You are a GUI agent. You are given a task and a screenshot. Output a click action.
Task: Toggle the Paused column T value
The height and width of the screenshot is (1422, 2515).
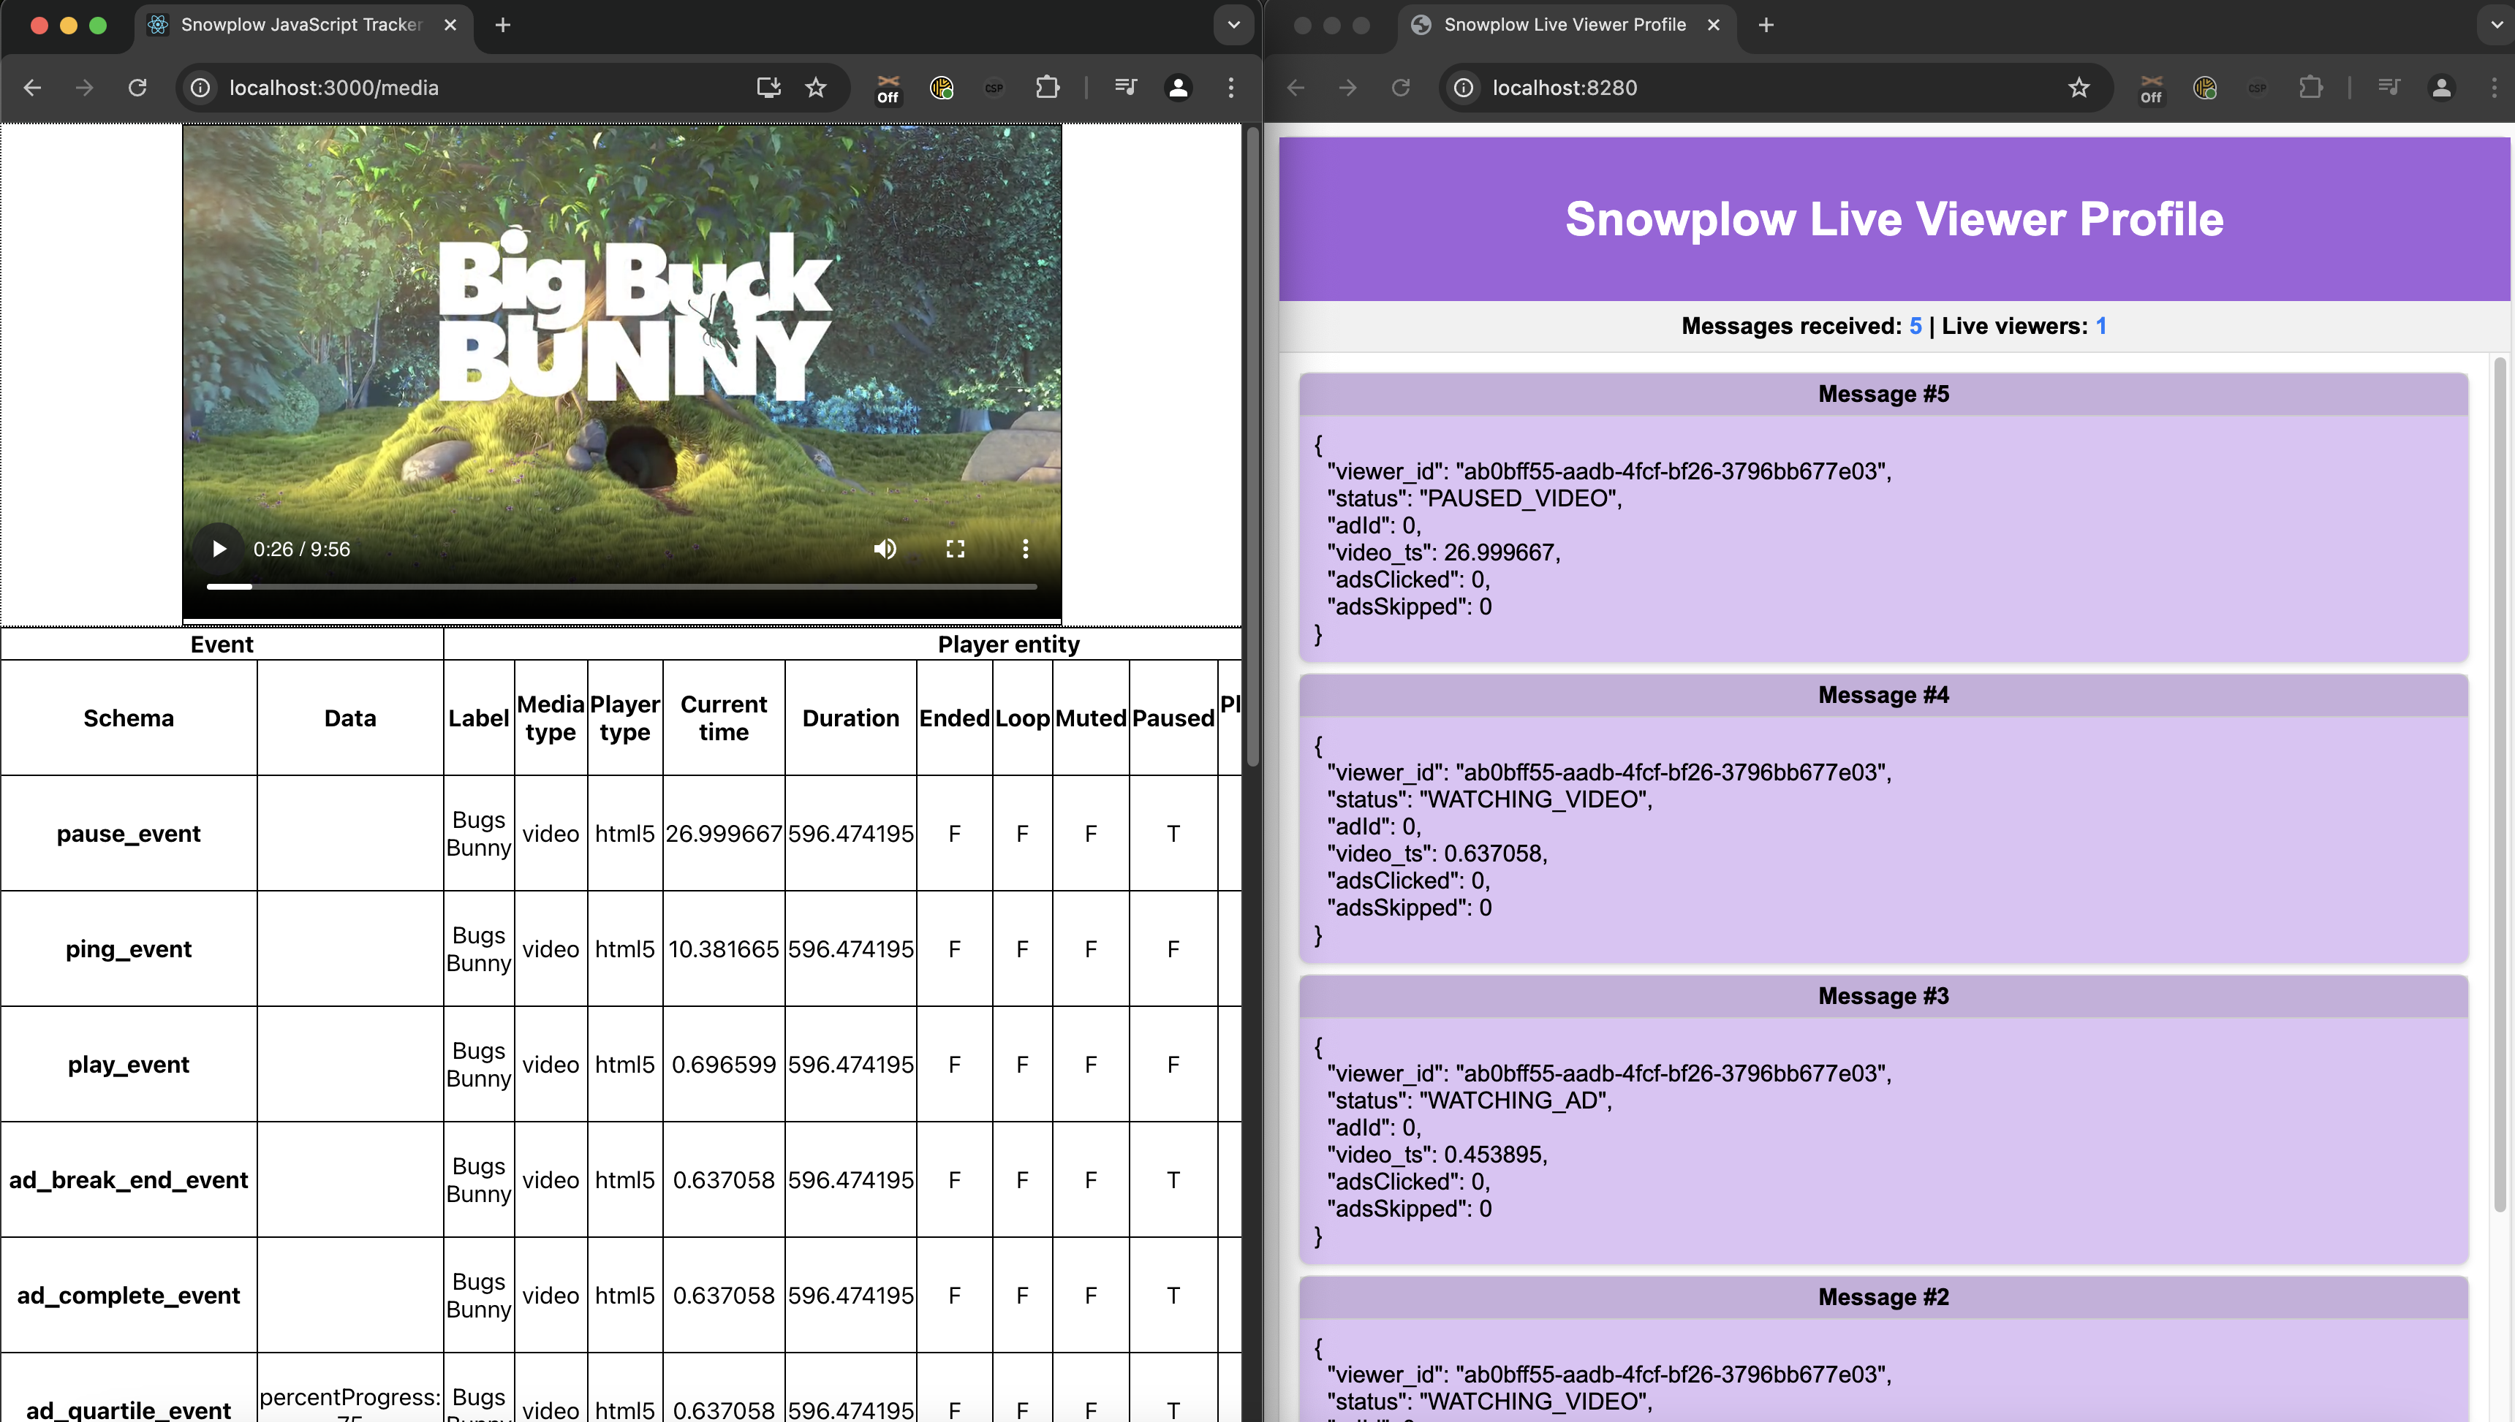(1171, 834)
